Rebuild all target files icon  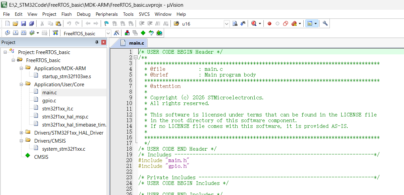tap(23, 33)
